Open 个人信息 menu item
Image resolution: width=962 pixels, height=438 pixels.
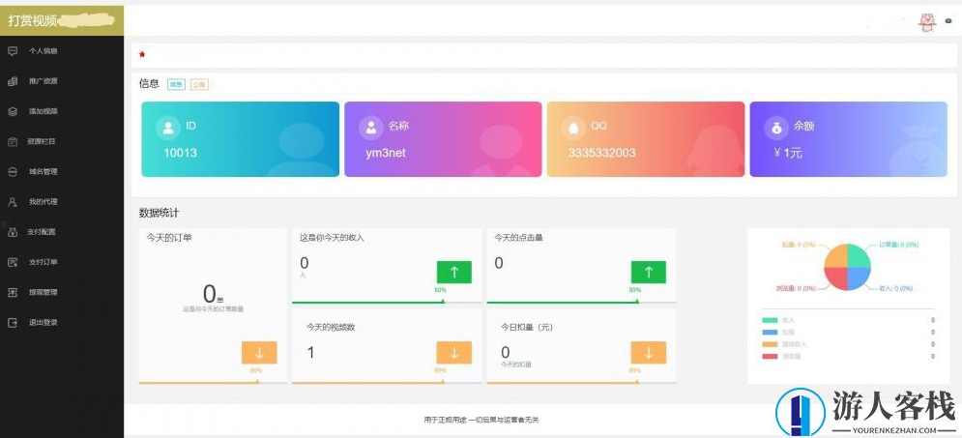click(62, 51)
